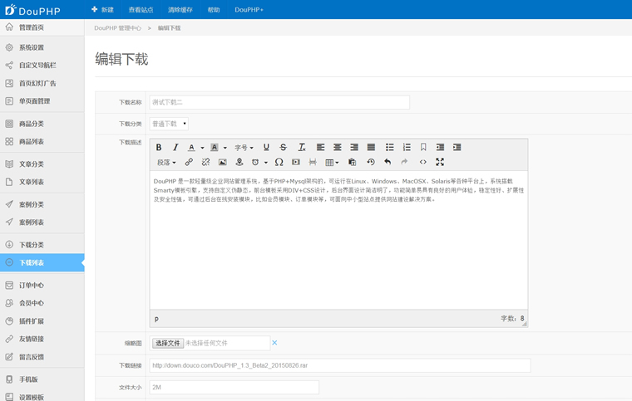Center align text
Image resolution: width=632 pixels, height=401 pixels.
point(338,147)
